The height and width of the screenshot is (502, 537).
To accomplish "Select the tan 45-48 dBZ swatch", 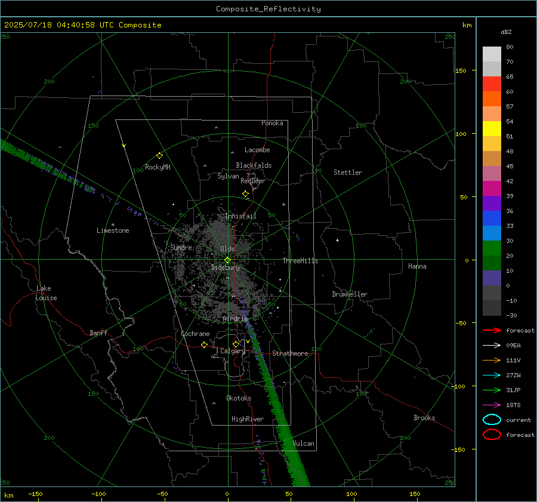I will point(492,159).
